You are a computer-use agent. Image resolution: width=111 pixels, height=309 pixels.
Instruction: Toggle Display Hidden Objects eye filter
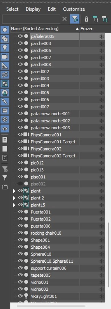5,128
